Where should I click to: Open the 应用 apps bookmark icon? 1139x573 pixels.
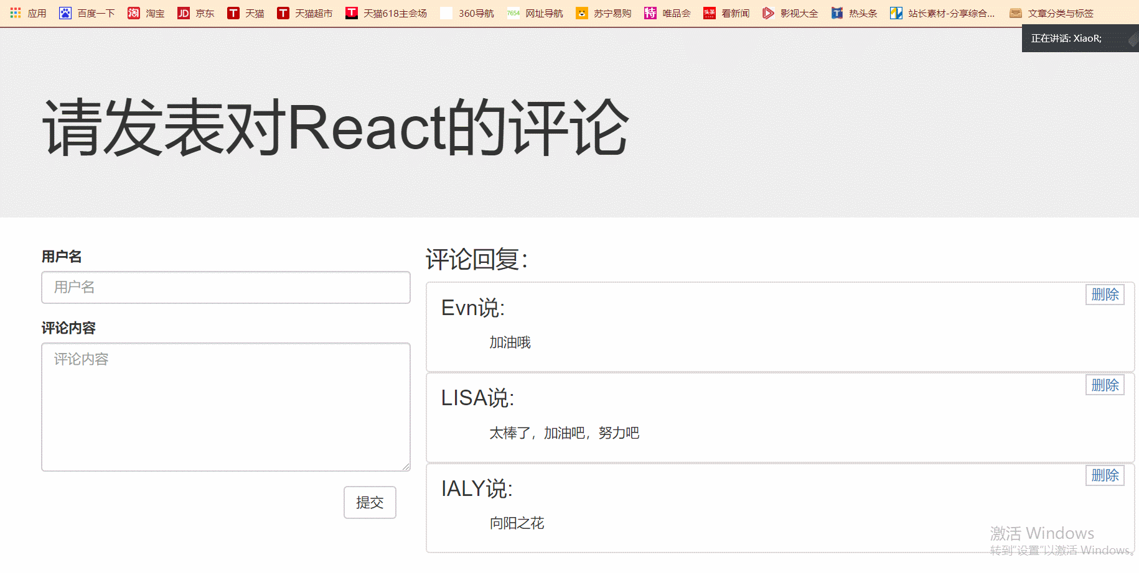[x=16, y=12]
